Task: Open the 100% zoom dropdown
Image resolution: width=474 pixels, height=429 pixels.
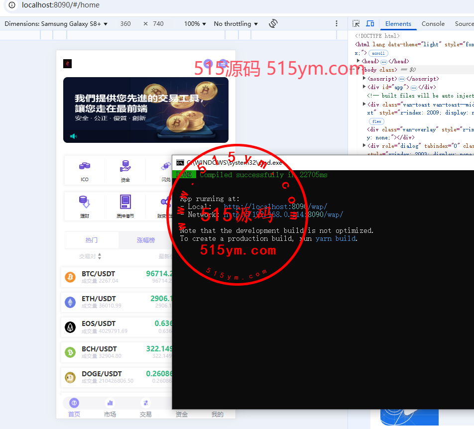Action: pyautogui.click(x=195, y=24)
